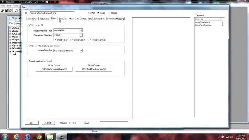Switch to the Combat Data tab

[x=100, y=19]
